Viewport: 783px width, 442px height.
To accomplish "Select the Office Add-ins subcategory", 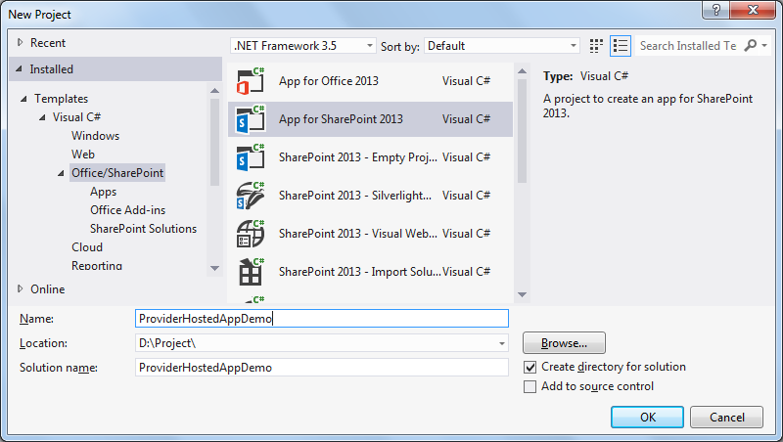I will (128, 210).
